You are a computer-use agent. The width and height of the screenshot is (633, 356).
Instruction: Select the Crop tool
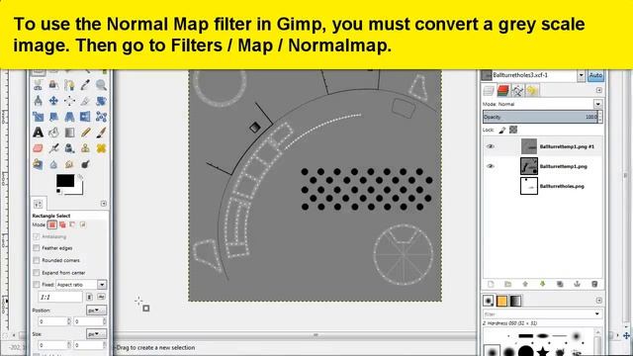tap(85, 101)
